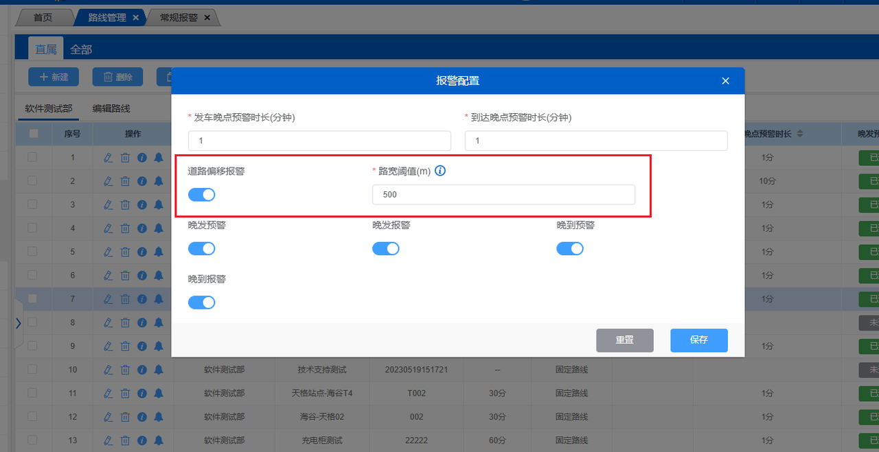The height and width of the screenshot is (452, 879).
Task: Expand the collapsed left side panel arrow
Action: pos(19,322)
